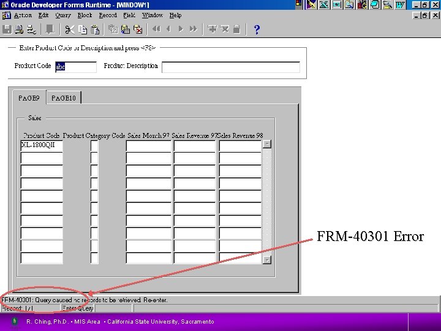Click Product Category Code cell in XL-1800QII row
Image resolution: width=441 pixels, height=331 pixels.
94,146
